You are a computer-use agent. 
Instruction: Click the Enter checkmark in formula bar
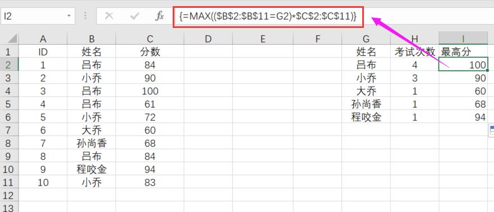[x=135, y=16]
